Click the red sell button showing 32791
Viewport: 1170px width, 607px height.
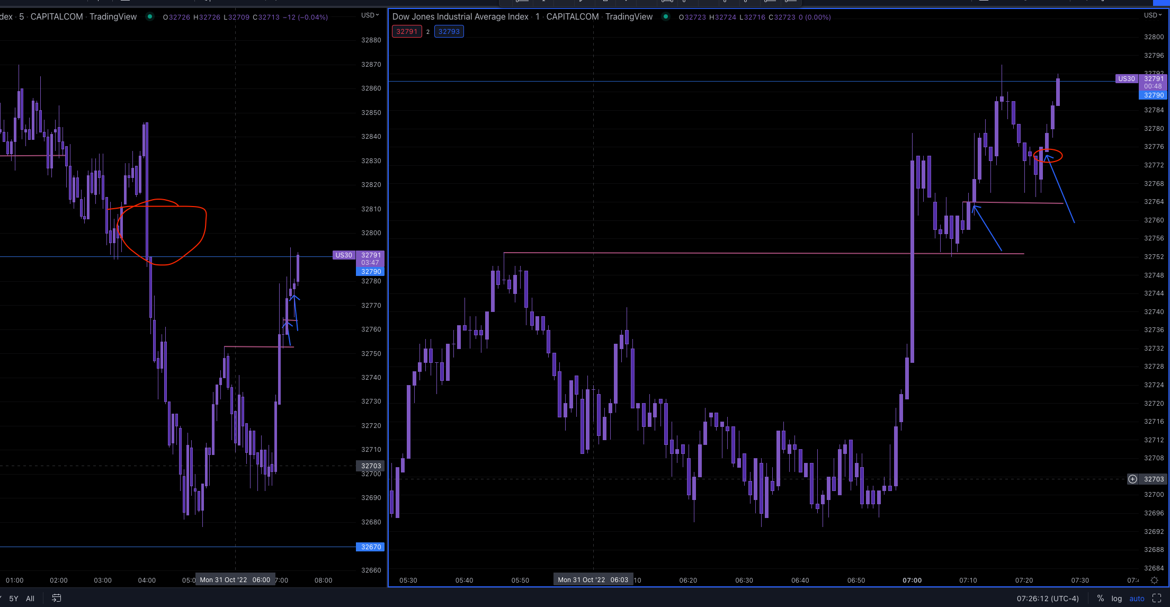tap(407, 31)
